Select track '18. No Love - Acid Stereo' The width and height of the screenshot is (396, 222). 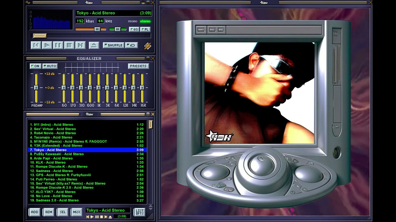click(x=87, y=196)
